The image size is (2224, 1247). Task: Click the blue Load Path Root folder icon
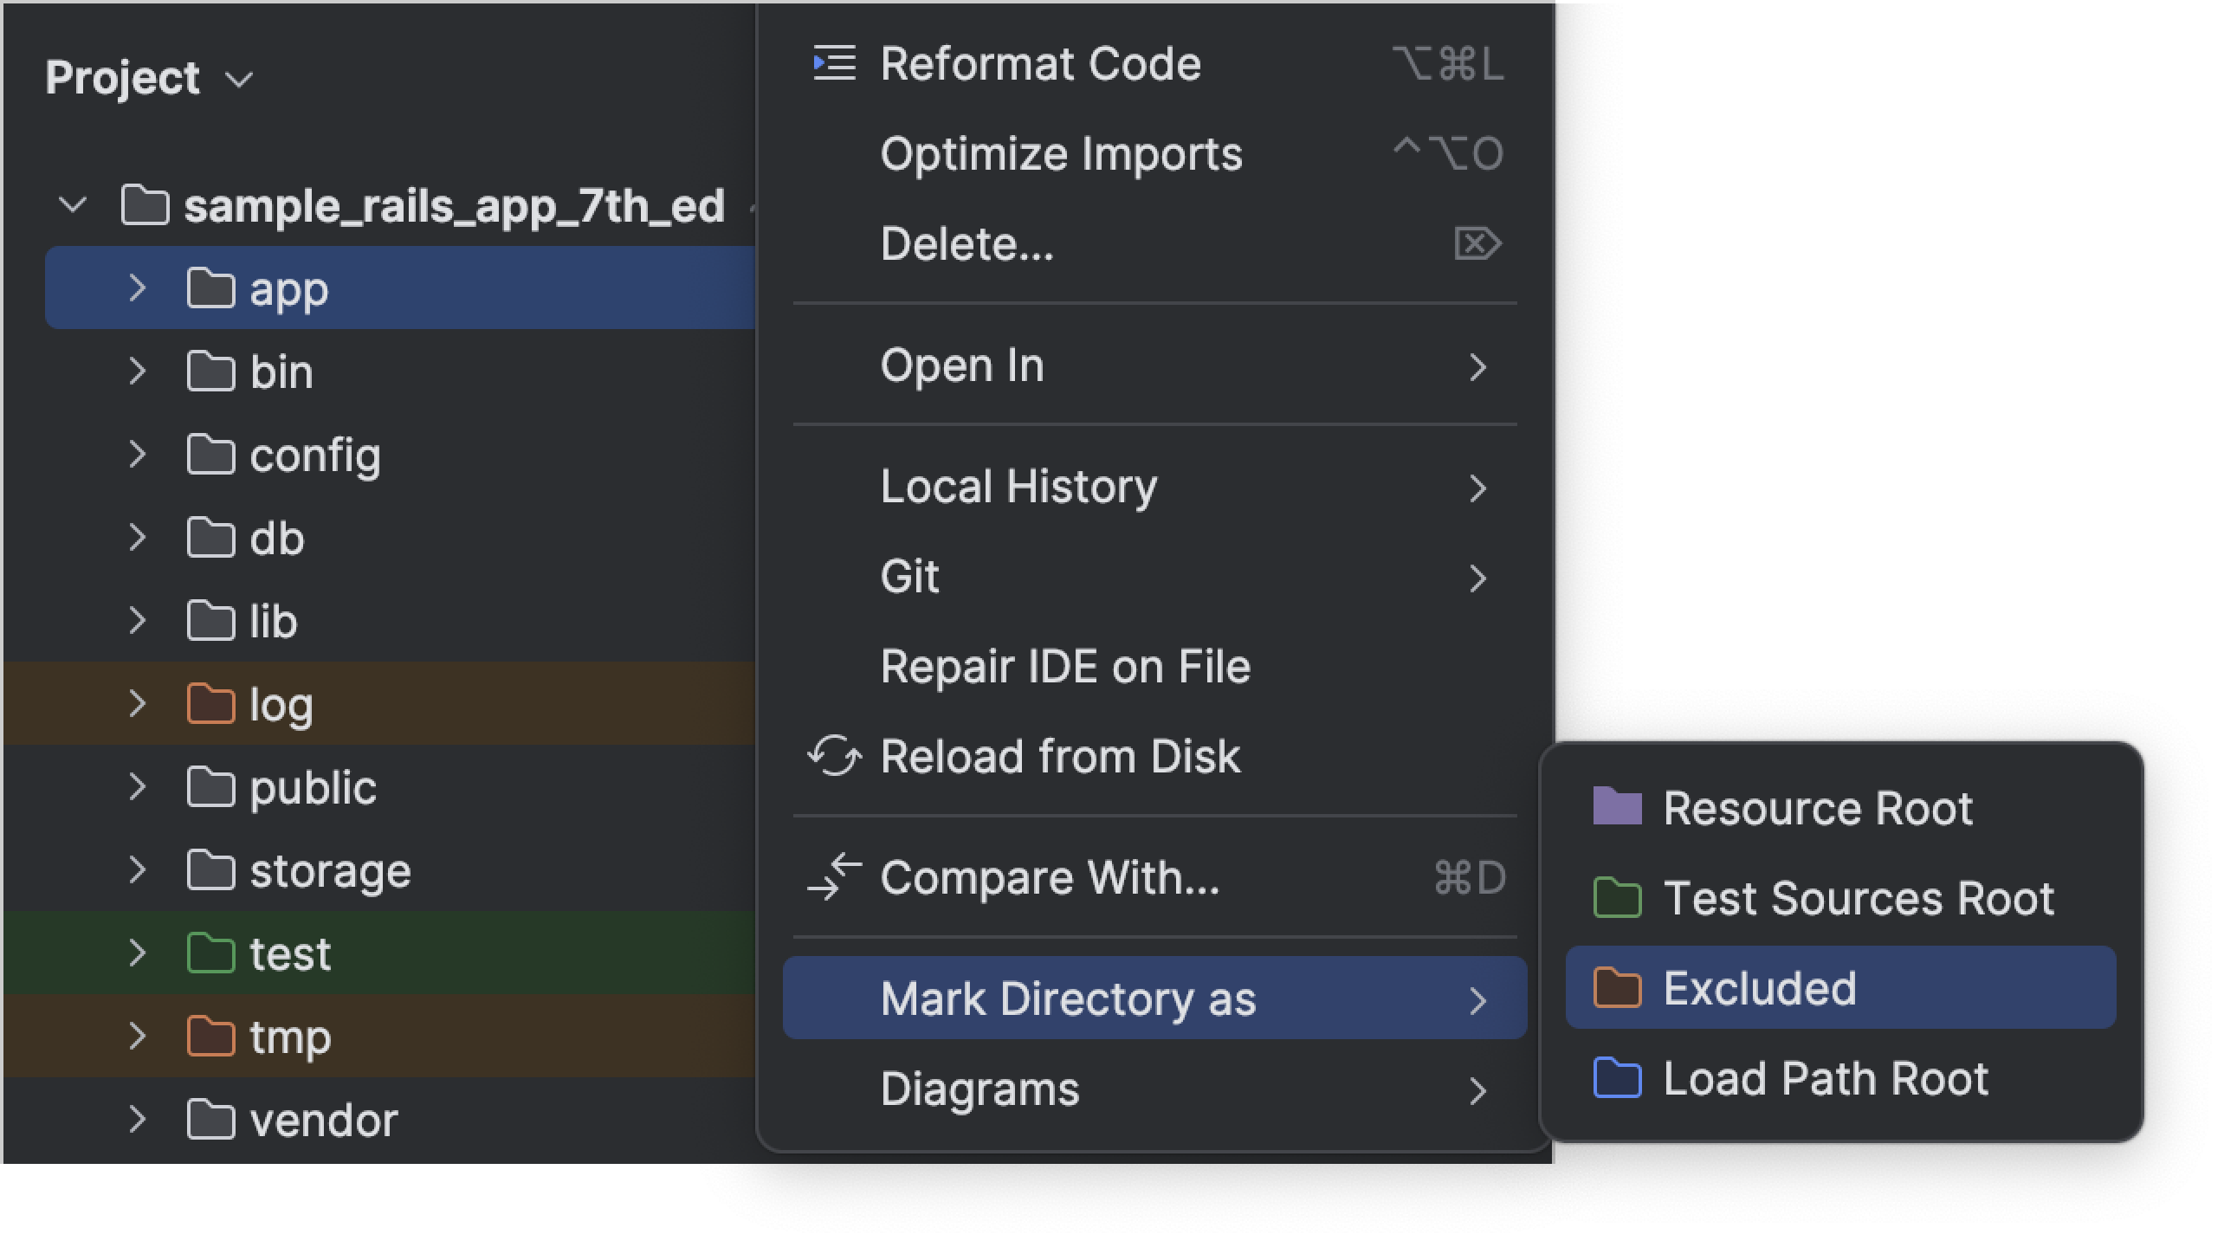tap(1617, 1078)
